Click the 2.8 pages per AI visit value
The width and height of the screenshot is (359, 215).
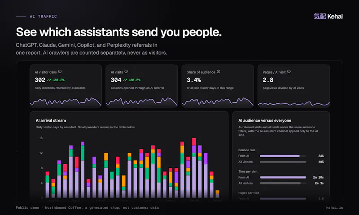pyautogui.click(x=268, y=80)
